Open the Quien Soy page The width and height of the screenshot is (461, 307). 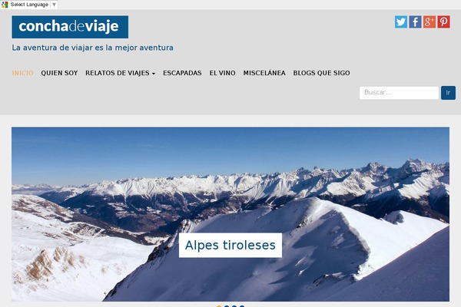(x=59, y=73)
